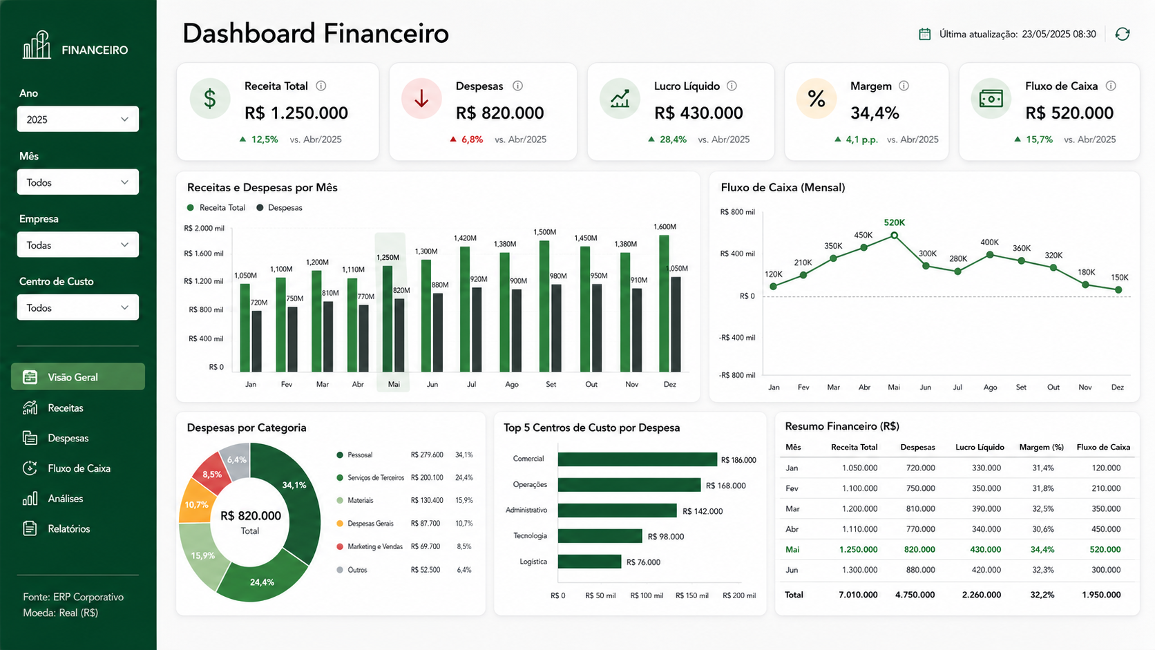Click the Receitas sidebar icon
This screenshot has height=650, width=1155.
coord(30,408)
